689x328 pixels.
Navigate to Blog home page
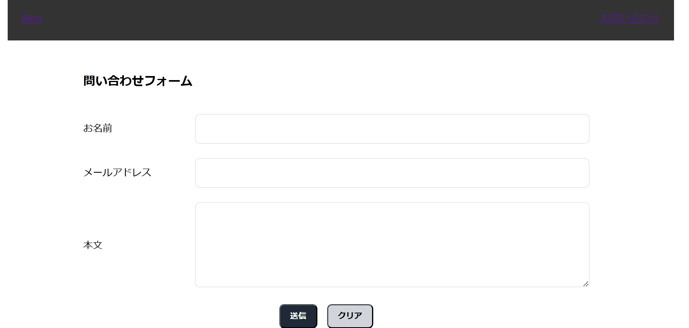(x=32, y=19)
